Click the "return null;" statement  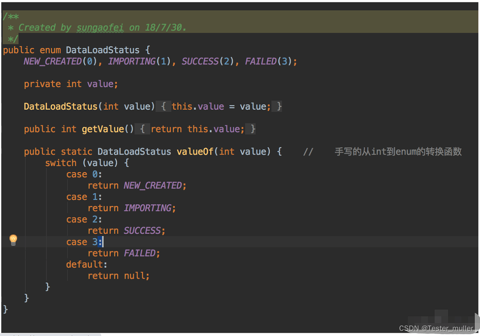[118, 276]
